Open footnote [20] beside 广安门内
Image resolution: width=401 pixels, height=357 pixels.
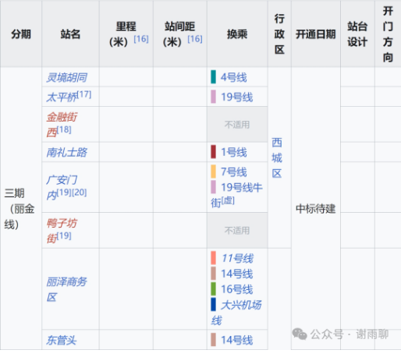point(80,193)
